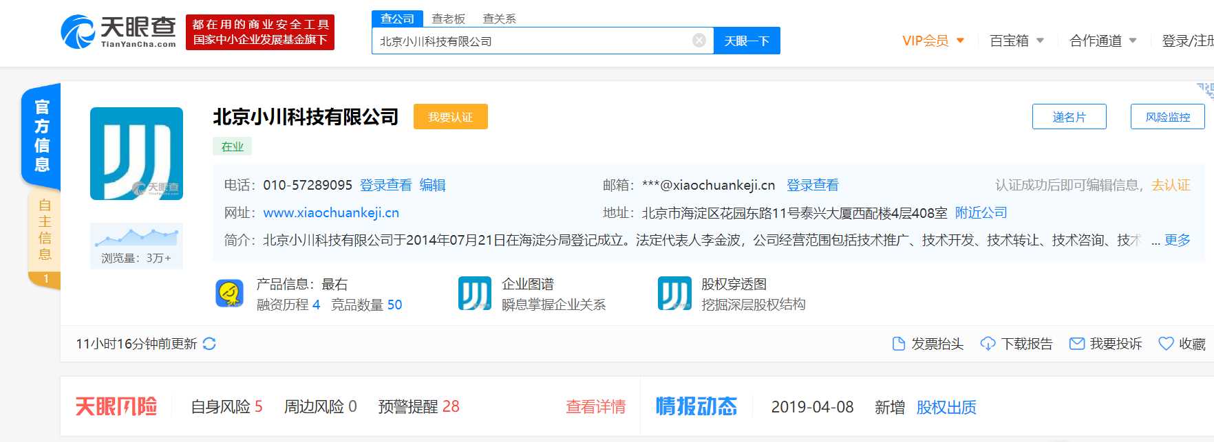Open the 股权穿透图 icon
Viewport: 1214px width, 442px height.
(674, 294)
